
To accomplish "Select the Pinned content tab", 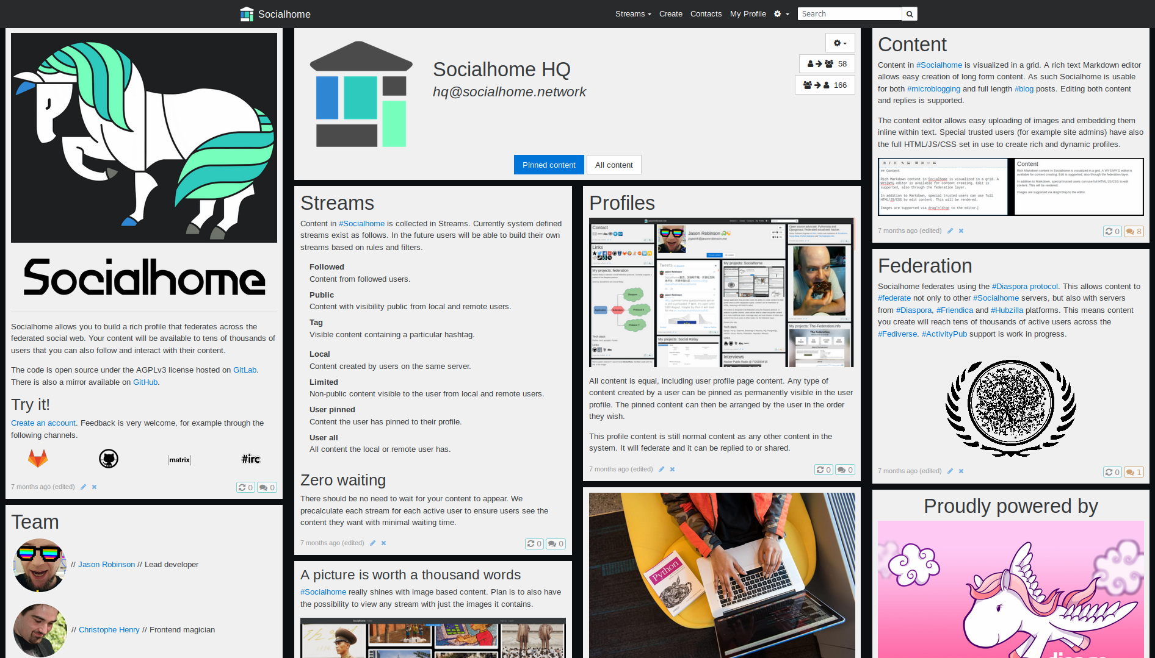I will click(x=549, y=165).
